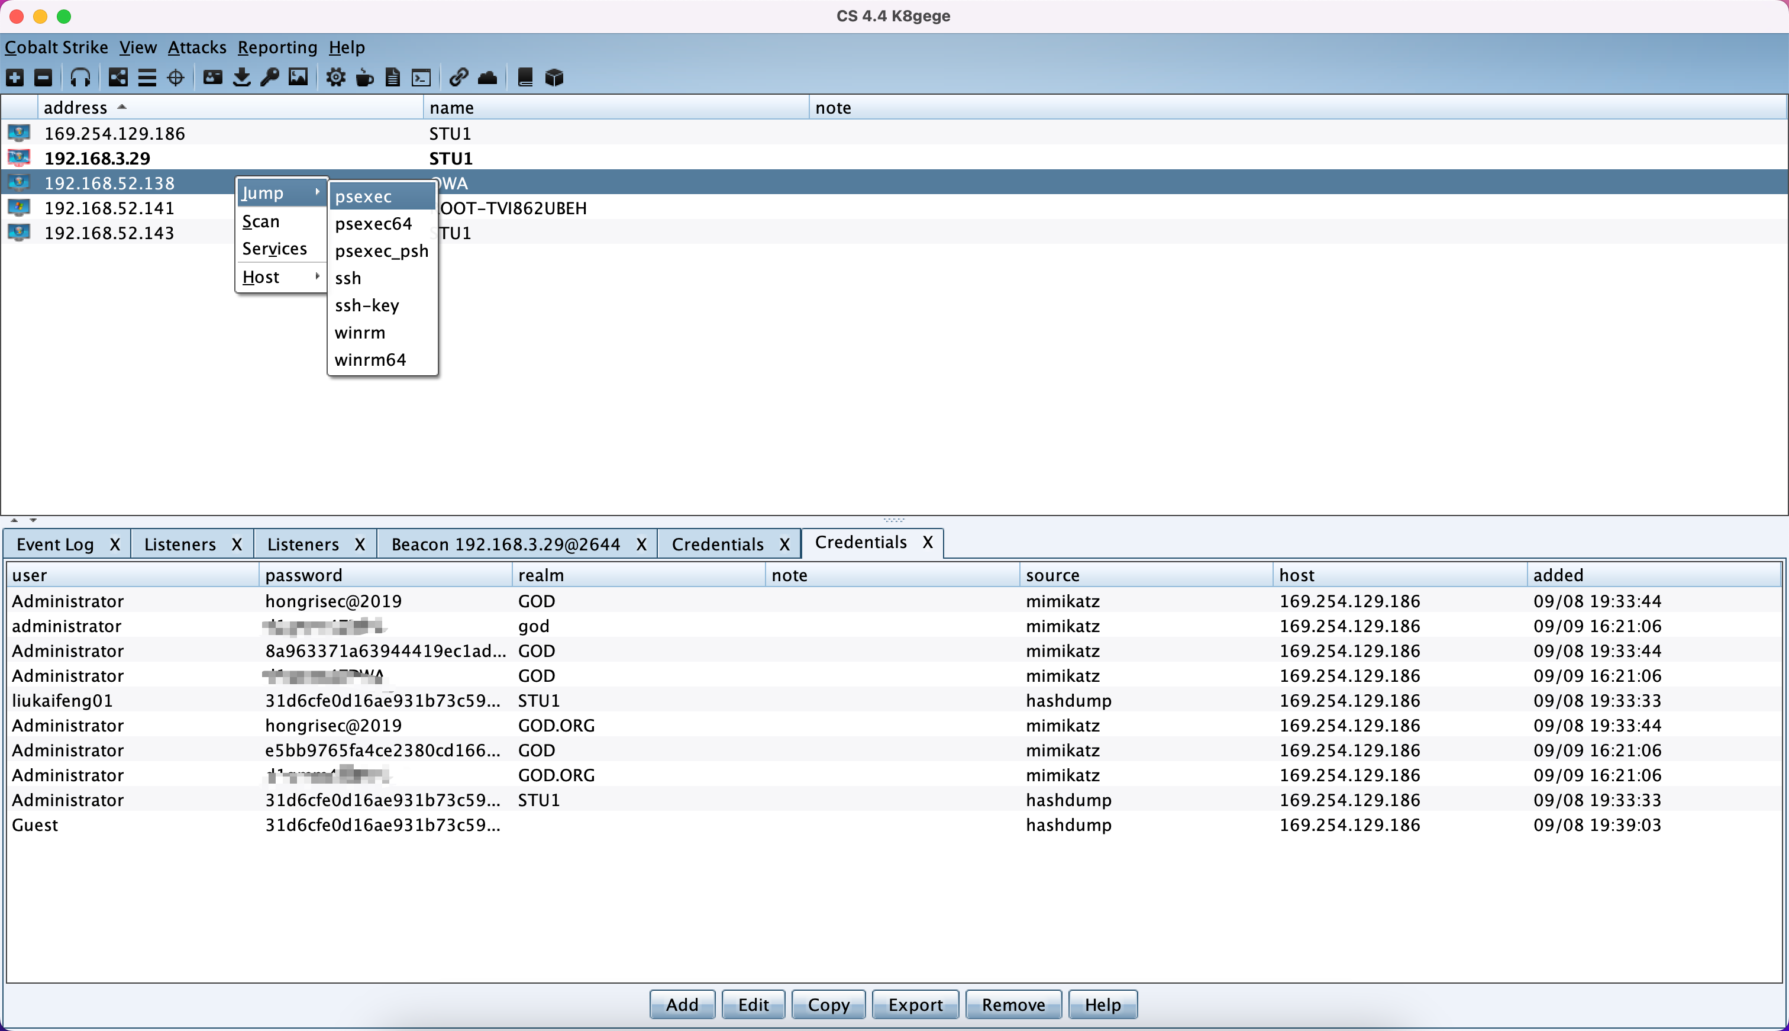Select winrm64 from the Jump submenu
Image resolution: width=1789 pixels, height=1031 pixels.
coord(382,360)
